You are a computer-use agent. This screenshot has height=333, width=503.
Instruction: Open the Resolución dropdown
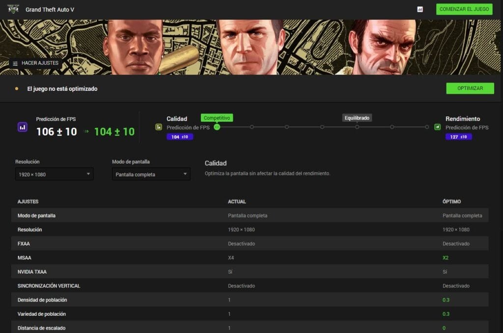[x=54, y=174]
